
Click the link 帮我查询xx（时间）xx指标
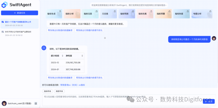click(x=72, y=85)
